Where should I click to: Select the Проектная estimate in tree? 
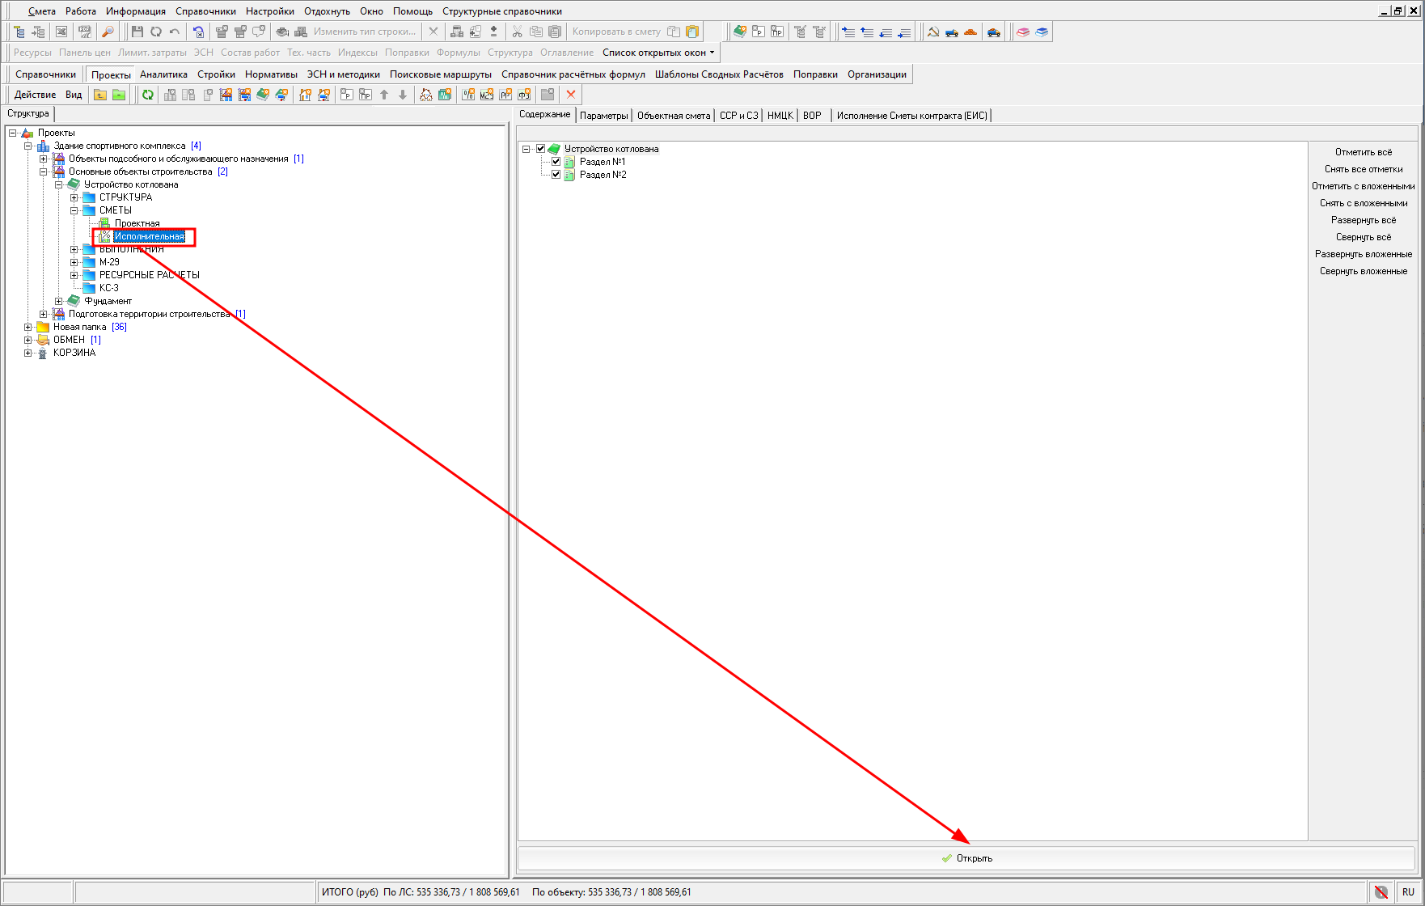[137, 223]
